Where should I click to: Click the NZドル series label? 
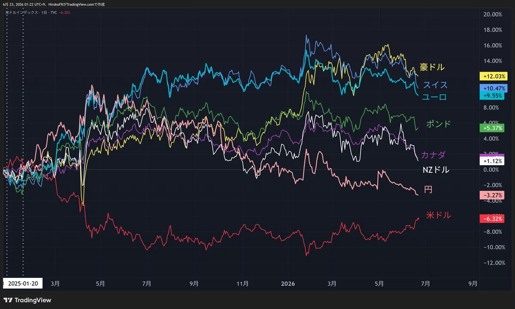click(x=436, y=170)
